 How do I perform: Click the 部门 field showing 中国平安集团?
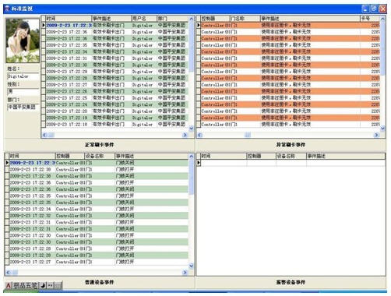pos(23,107)
